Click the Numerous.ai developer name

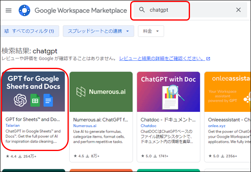[85, 126]
